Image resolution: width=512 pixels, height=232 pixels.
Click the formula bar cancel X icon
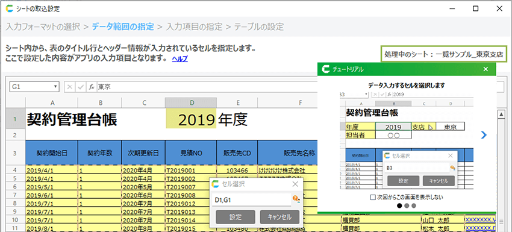click(69, 87)
